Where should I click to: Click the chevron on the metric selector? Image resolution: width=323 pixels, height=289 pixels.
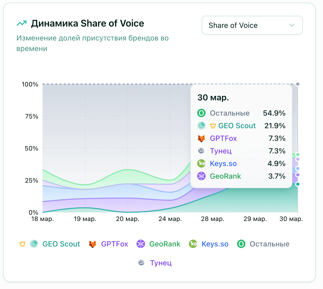pos(291,25)
